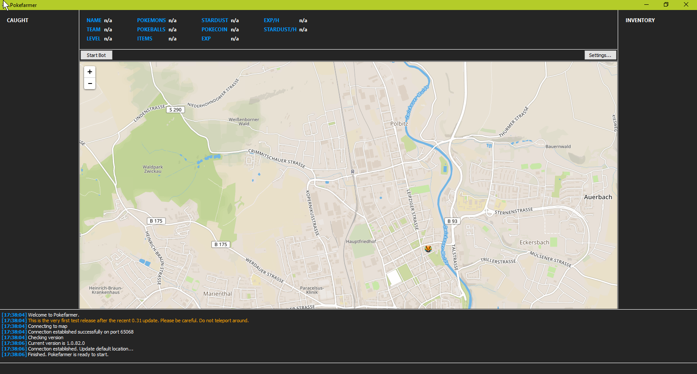Zoom in on the map with plus
This screenshot has width=697, height=374.
pos(90,72)
